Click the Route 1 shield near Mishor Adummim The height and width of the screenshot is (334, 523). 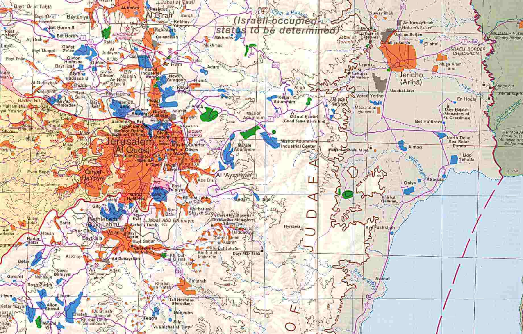(270, 119)
